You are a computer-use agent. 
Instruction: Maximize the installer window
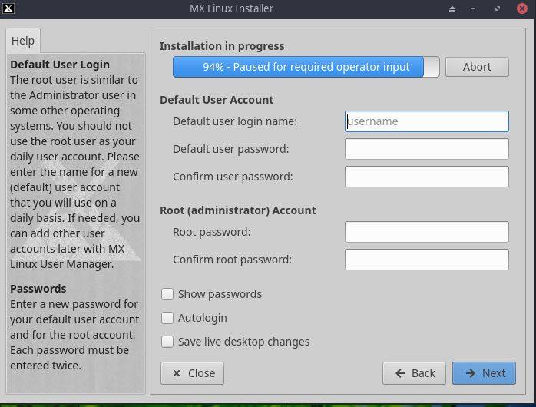coord(498,8)
